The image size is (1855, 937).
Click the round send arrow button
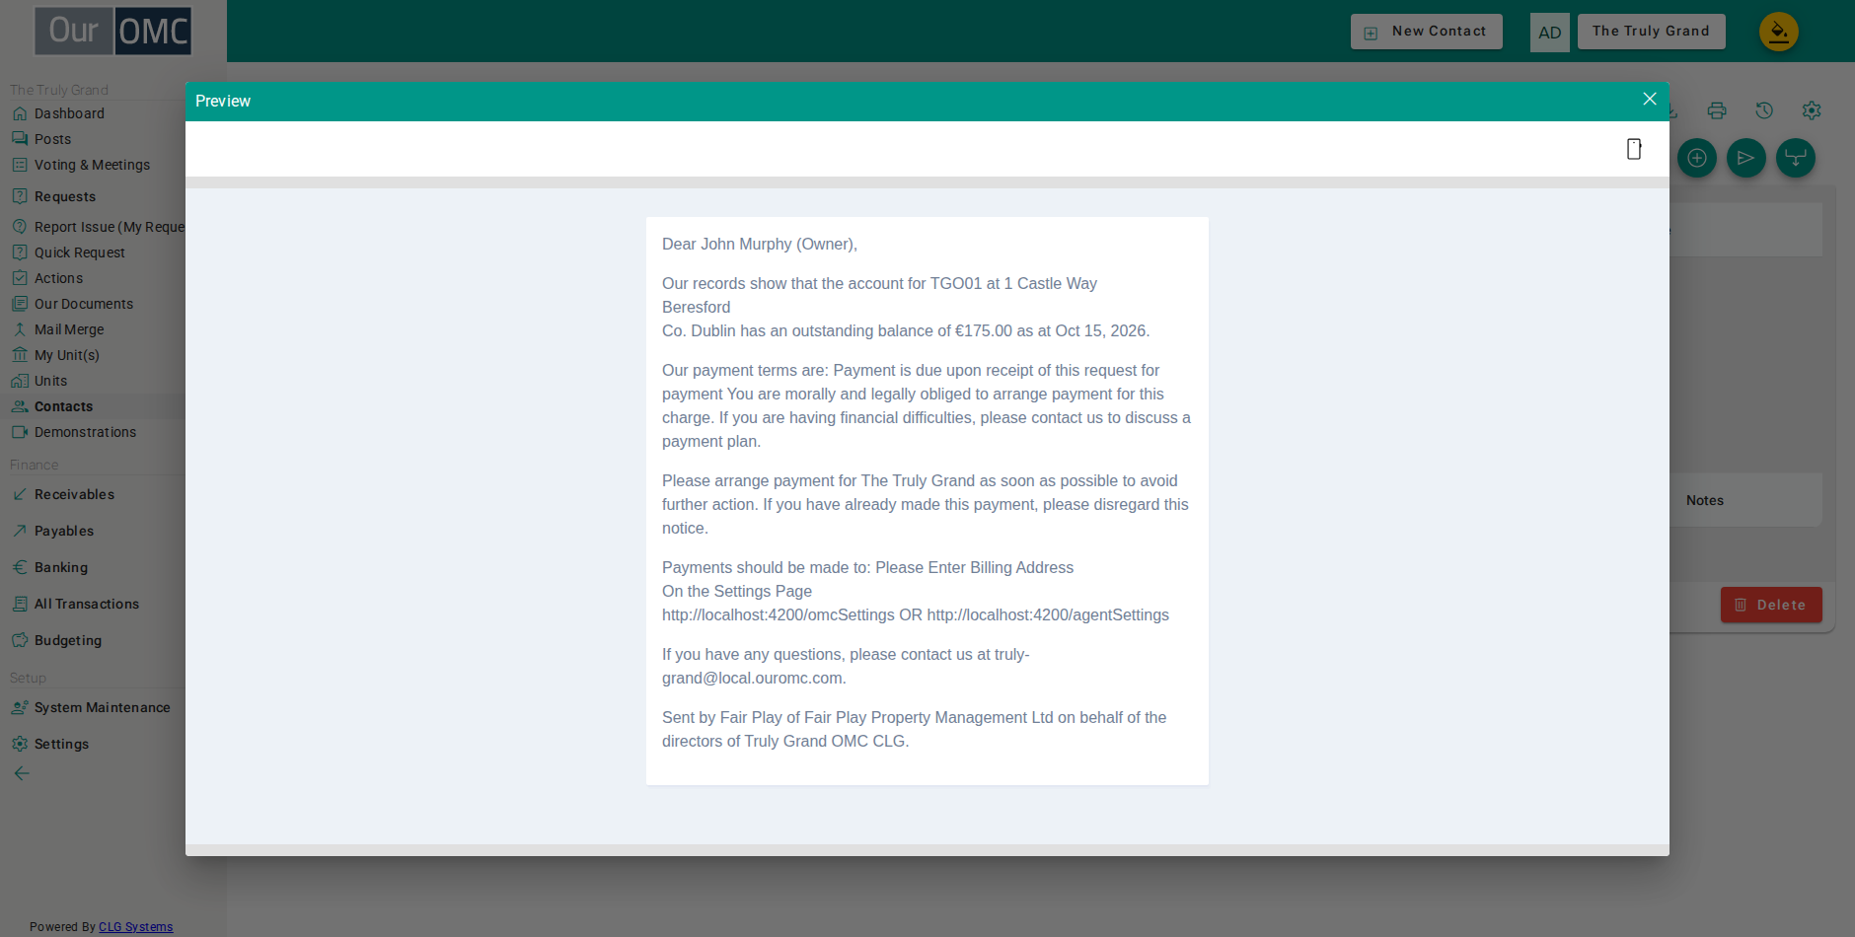pos(1746,158)
